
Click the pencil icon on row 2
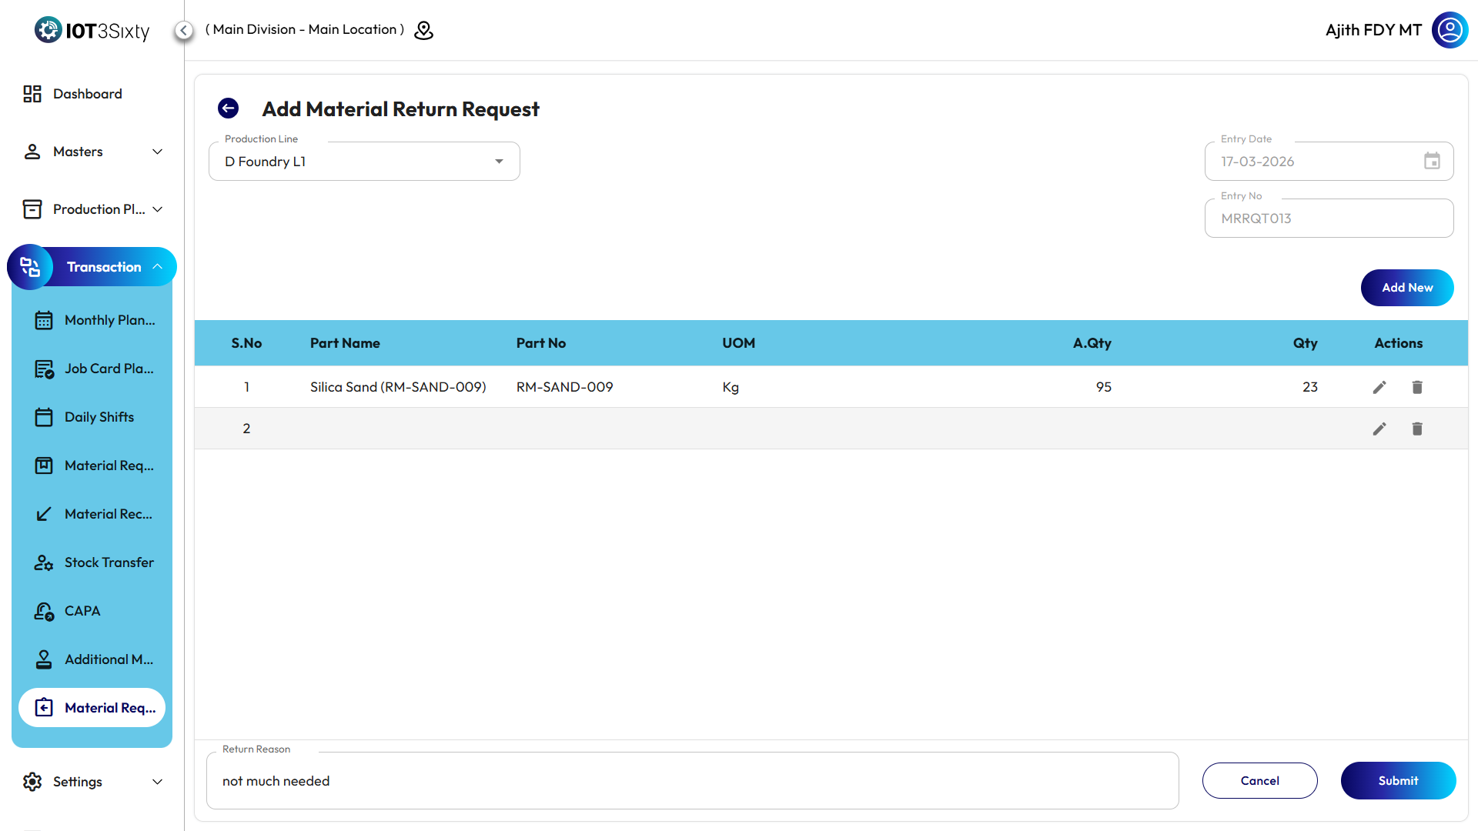(x=1379, y=429)
